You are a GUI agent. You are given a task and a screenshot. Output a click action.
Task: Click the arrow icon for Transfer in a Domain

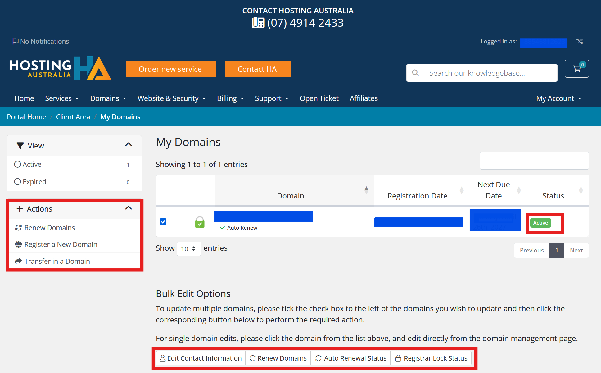click(18, 261)
